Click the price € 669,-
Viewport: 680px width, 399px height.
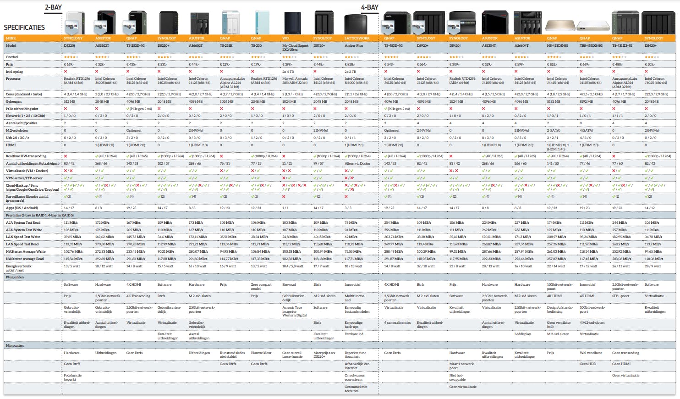pyautogui.click(x=585, y=64)
